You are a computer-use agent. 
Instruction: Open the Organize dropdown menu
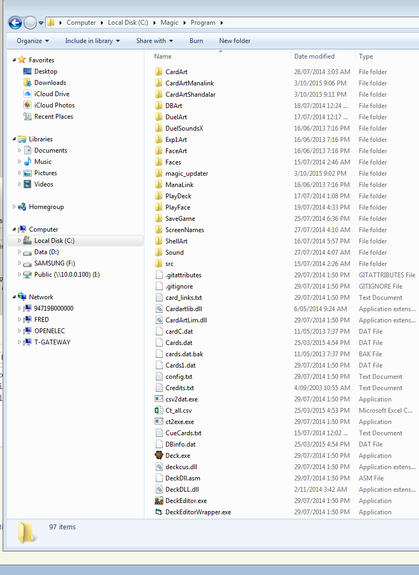point(32,41)
